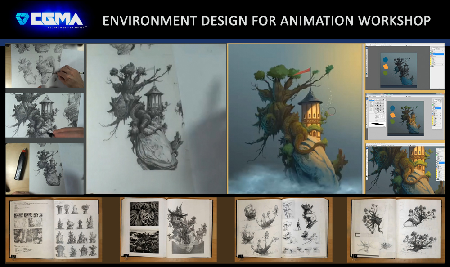This screenshot has height=267, width=450.
Task: Open the sketchbook photo with small tower thumbnails grid
Action: click(54, 229)
